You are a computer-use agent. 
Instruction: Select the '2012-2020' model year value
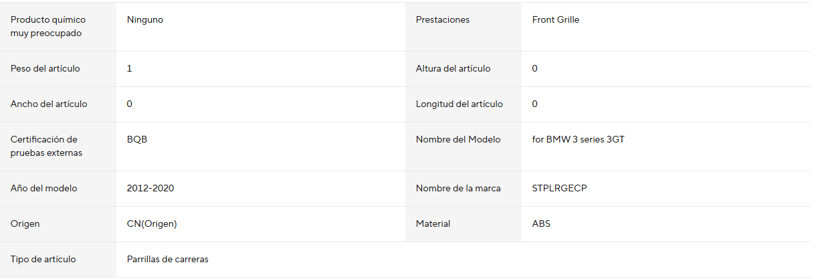(x=150, y=189)
